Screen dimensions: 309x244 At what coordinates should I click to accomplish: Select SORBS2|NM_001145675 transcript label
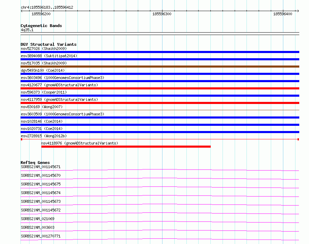[x=41, y=184]
